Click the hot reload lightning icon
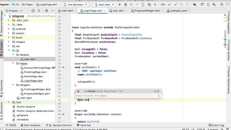 (x=137, y=5)
